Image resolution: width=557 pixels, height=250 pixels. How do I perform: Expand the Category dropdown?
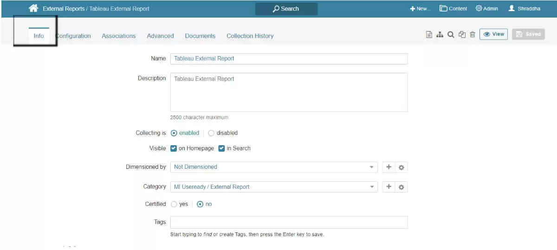[x=274, y=187]
